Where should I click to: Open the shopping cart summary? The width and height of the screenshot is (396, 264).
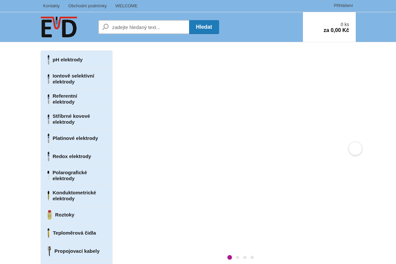tap(329, 27)
